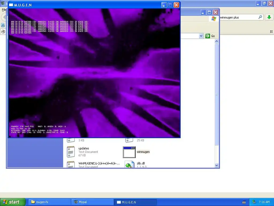
Task: Click the green Go arrow button
Action: (207, 36)
